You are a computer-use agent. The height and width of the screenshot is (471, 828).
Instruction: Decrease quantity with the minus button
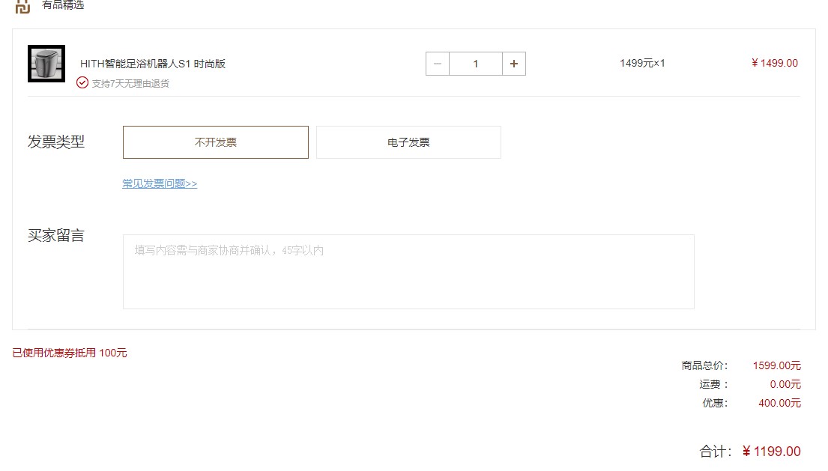[438, 64]
